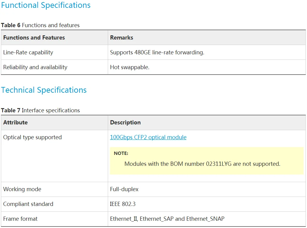
Task: Click the BOM number 02311LYG note text
Action: point(202,164)
